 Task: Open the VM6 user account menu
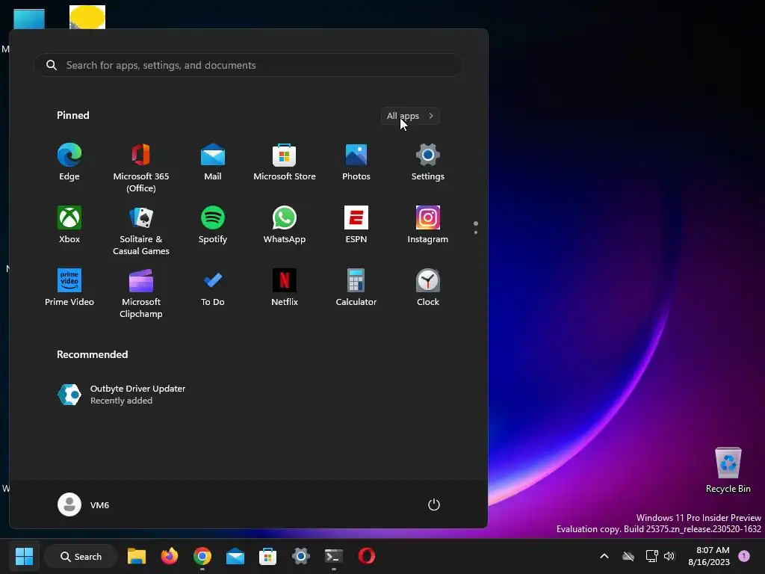click(84, 504)
